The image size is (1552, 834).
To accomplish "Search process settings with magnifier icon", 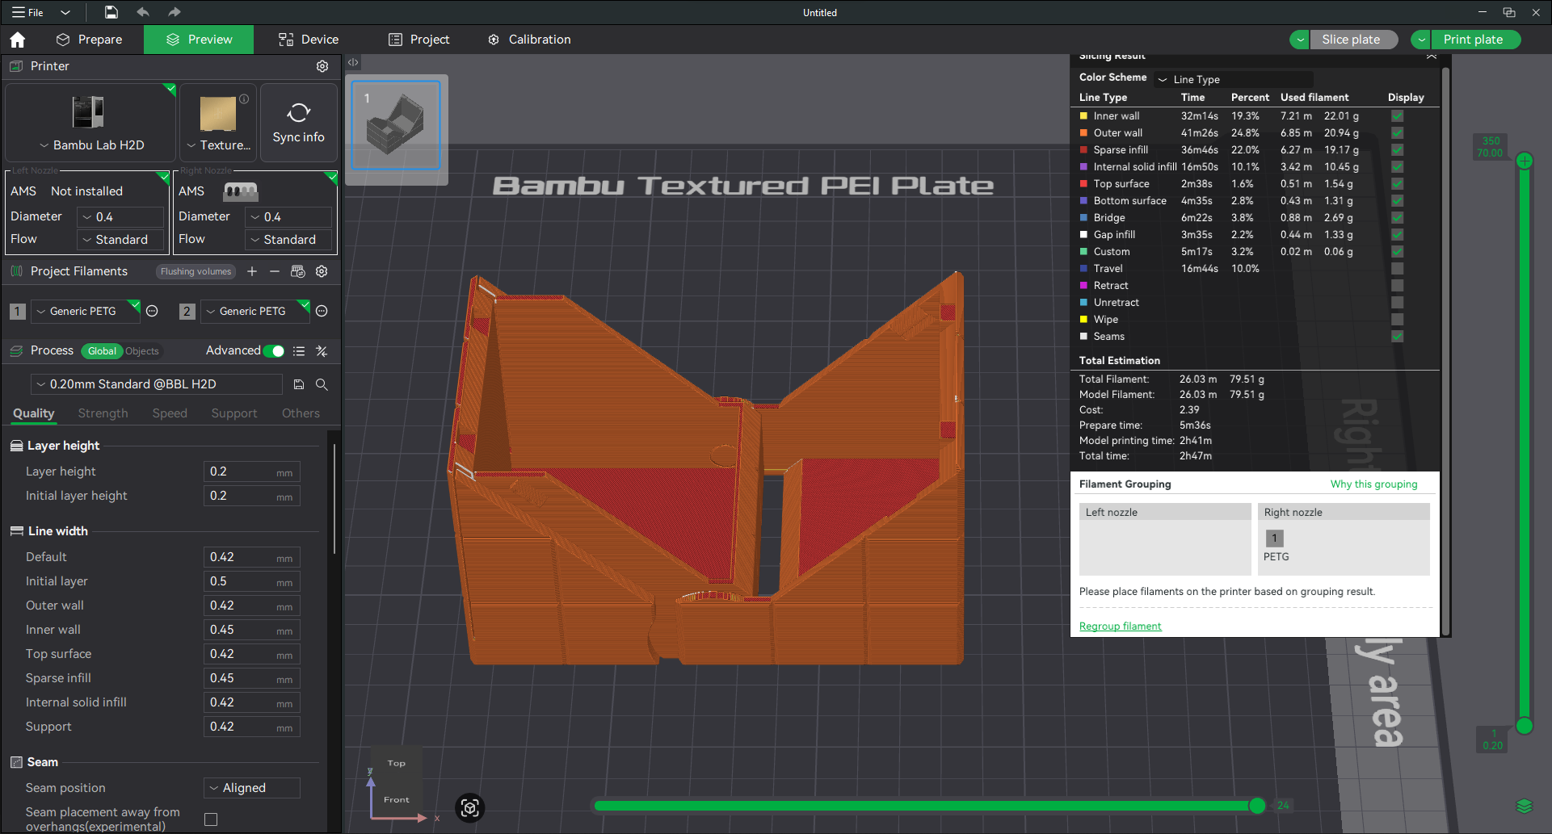I will coord(322,384).
